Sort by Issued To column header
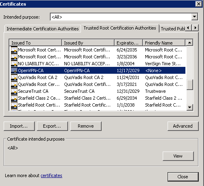 (x=35, y=43)
